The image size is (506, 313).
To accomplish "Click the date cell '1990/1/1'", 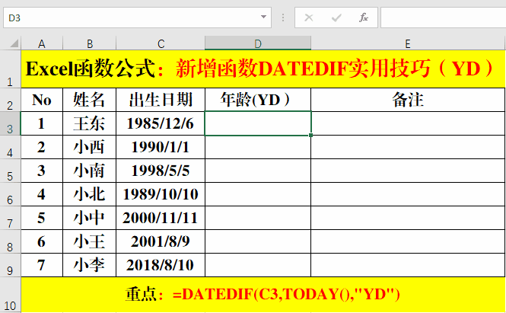I will click(161, 147).
